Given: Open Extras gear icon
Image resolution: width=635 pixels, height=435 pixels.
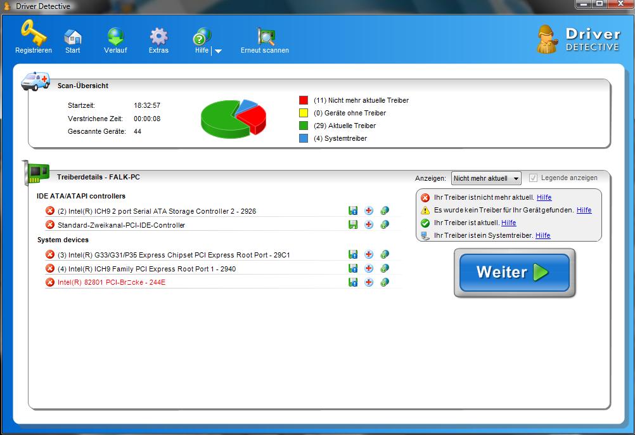Looking at the screenshot, I should [158, 36].
